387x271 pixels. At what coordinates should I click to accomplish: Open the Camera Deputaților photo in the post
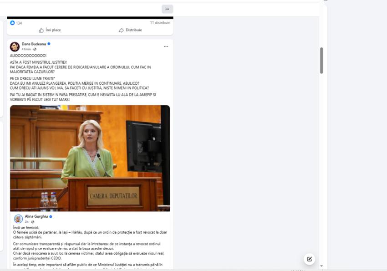pos(90,158)
